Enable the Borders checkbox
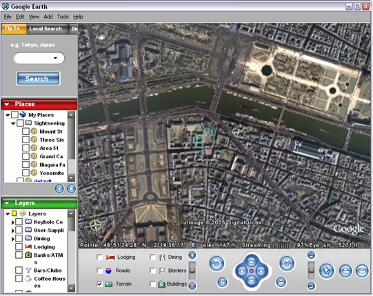This screenshot has height=296, width=373. click(152, 271)
